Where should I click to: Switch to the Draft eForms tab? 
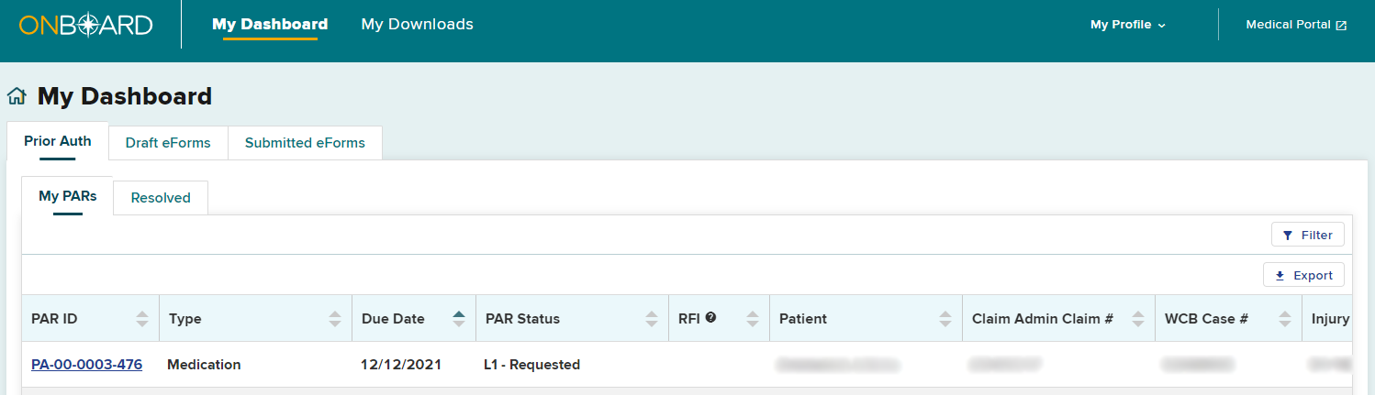point(168,143)
